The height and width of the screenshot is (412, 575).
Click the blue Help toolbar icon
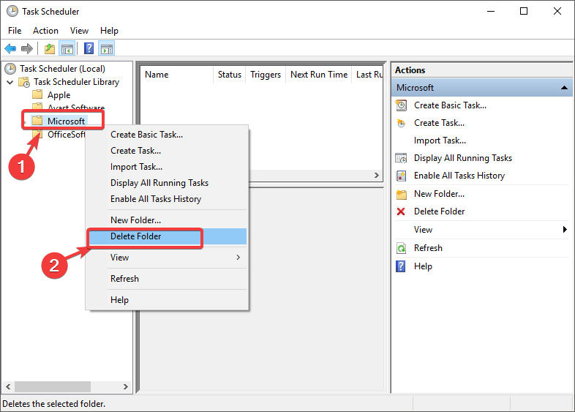[x=89, y=48]
